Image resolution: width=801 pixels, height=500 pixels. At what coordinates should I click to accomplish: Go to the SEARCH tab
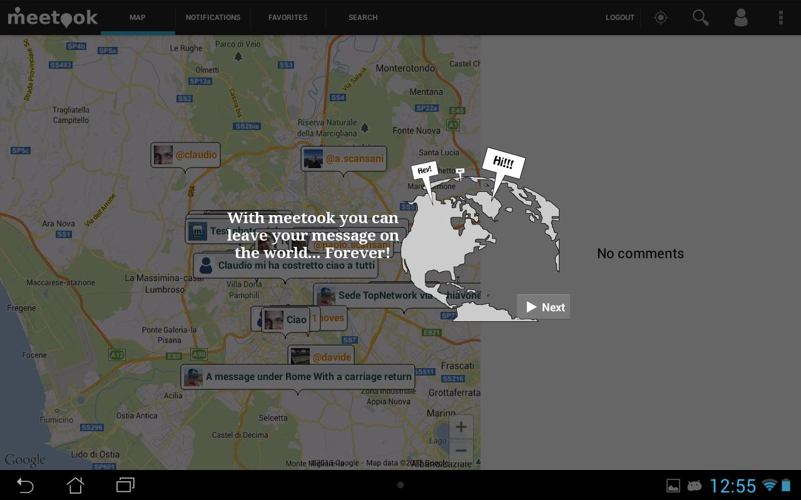click(x=363, y=17)
